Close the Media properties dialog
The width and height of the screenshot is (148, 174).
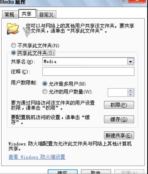137,1
